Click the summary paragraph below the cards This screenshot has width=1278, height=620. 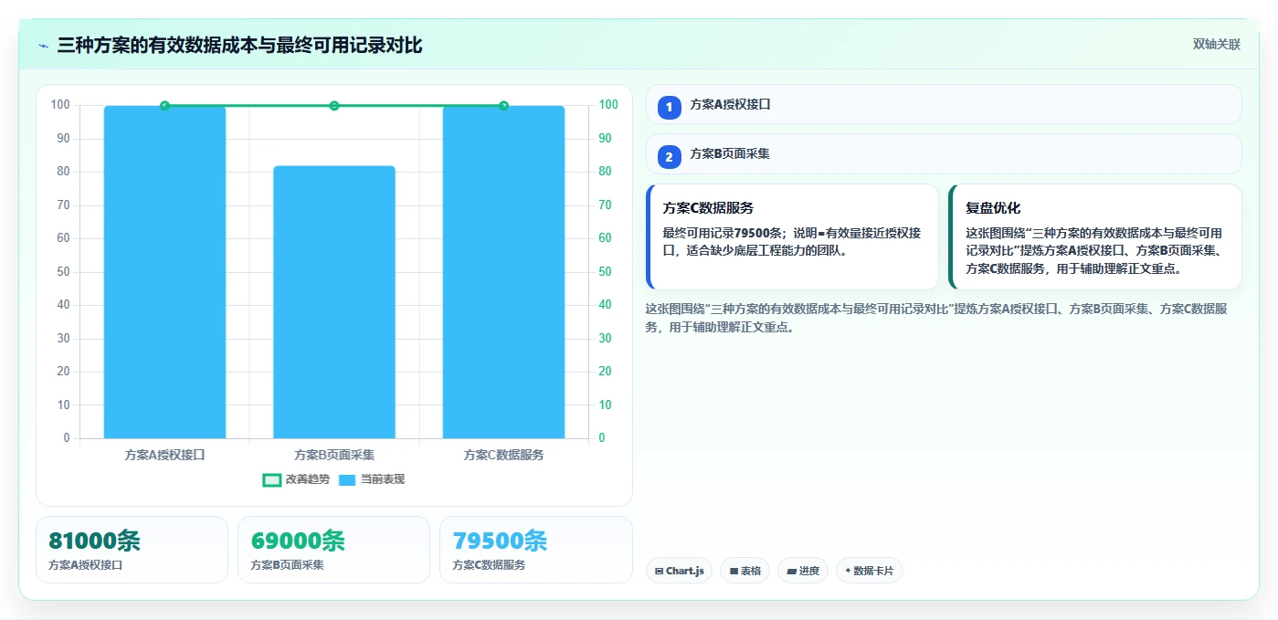point(937,318)
